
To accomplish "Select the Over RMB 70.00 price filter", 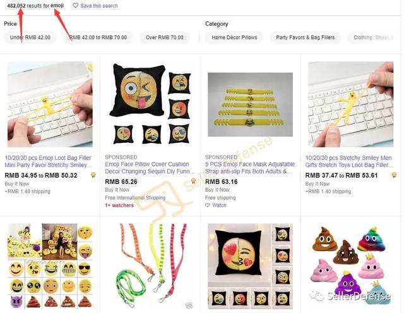I will pos(164,37).
